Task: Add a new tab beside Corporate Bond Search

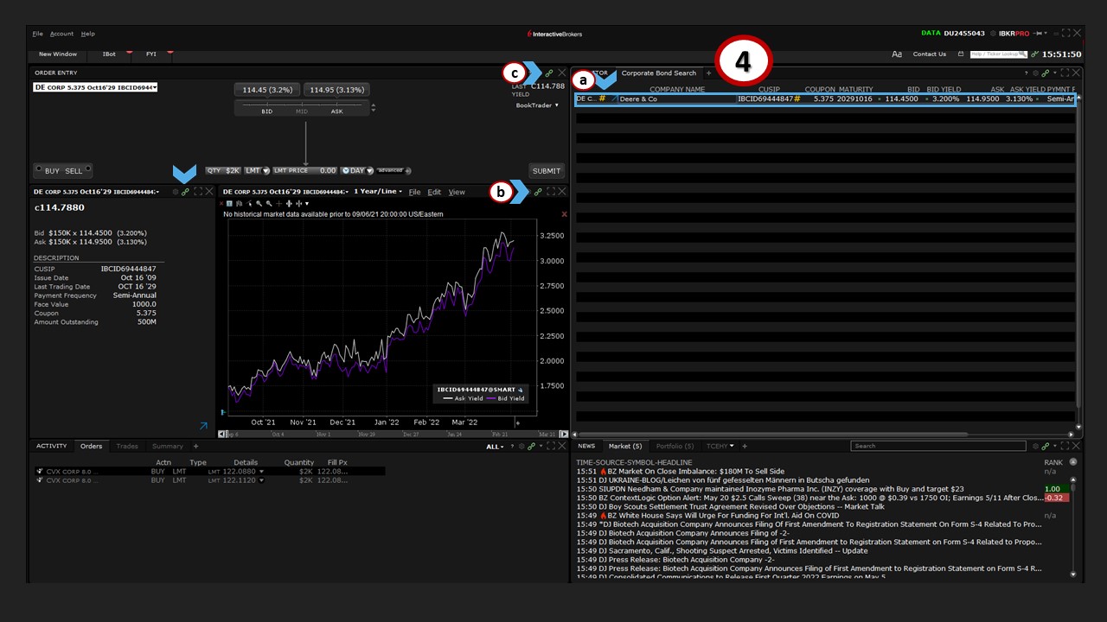Action: click(x=709, y=73)
